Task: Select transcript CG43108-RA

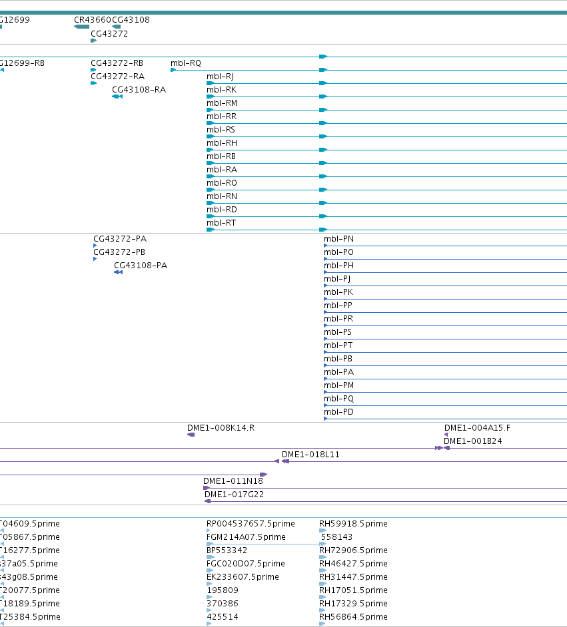Action: pyautogui.click(x=139, y=90)
